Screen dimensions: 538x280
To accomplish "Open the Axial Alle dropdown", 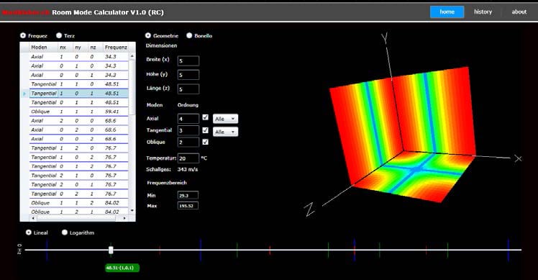I will coord(225,119).
